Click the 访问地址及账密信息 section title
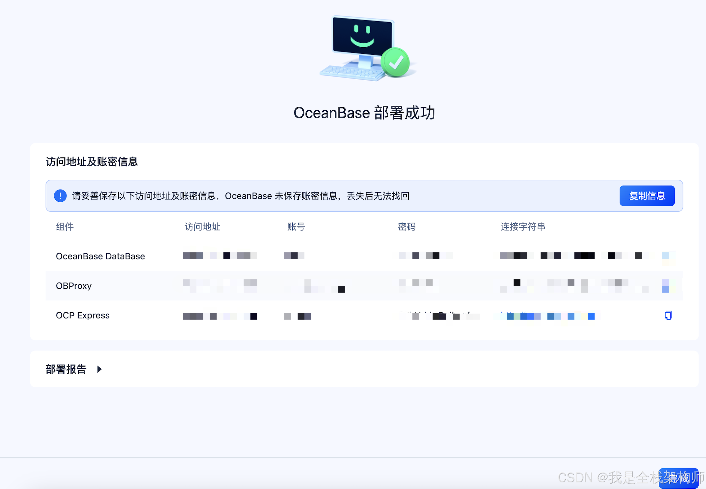This screenshot has height=489, width=706. (92, 162)
